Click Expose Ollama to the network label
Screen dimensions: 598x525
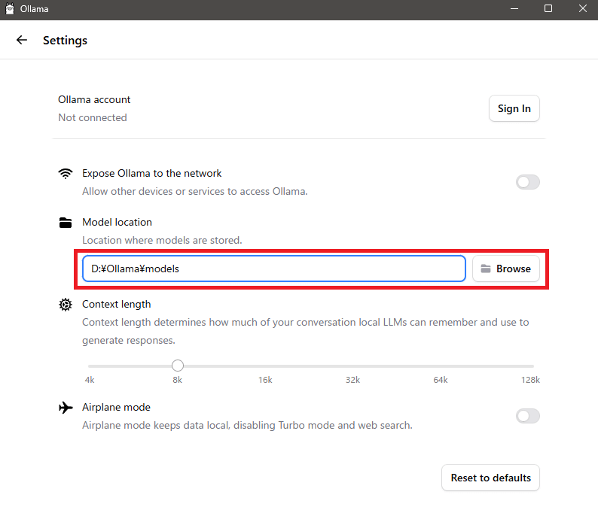click(152, 173)
